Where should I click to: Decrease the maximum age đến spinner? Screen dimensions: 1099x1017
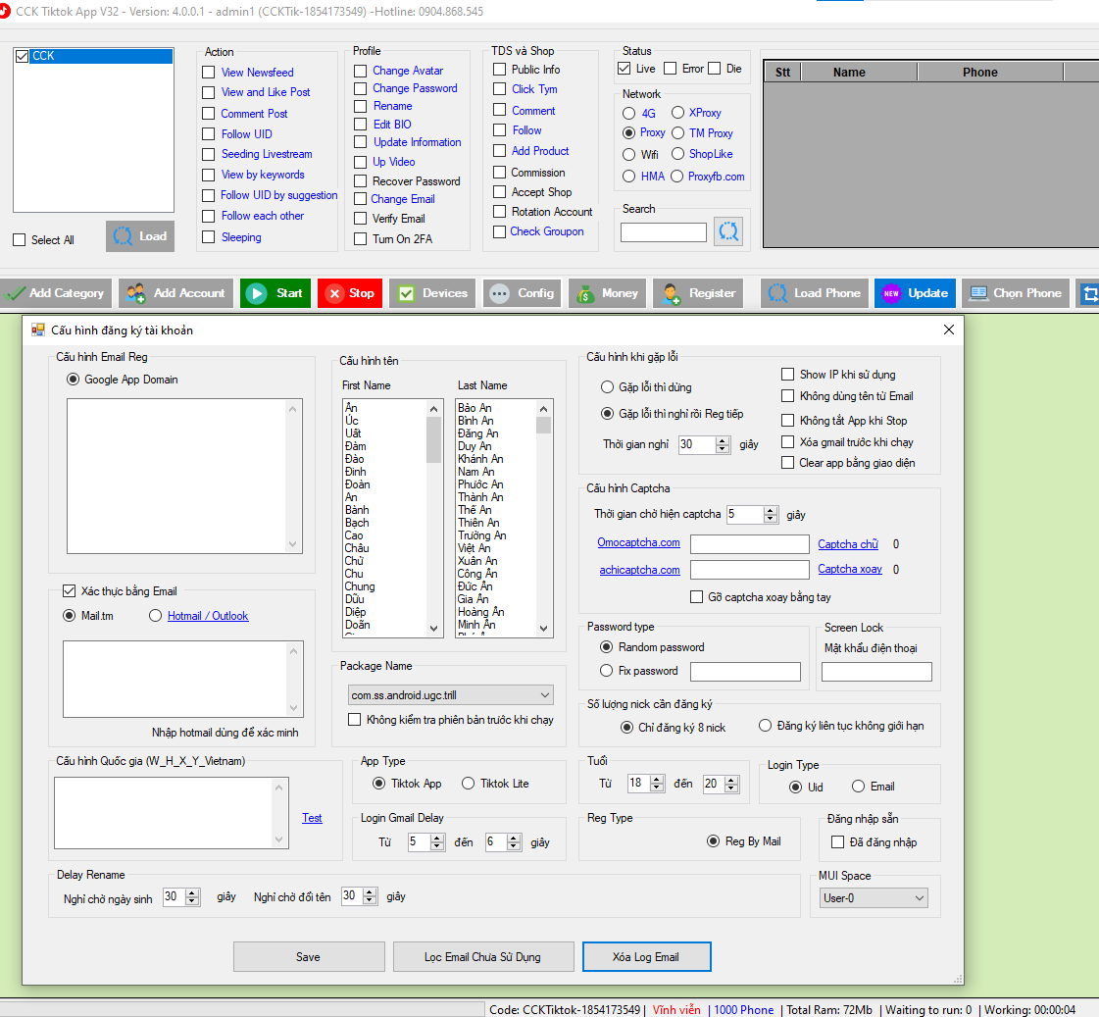(x=731, y=788)
